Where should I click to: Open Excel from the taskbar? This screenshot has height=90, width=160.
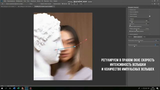click(18, 88)
